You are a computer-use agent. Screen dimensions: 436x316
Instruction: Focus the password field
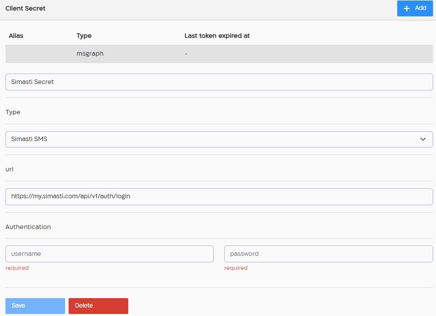tap(329, 254)
